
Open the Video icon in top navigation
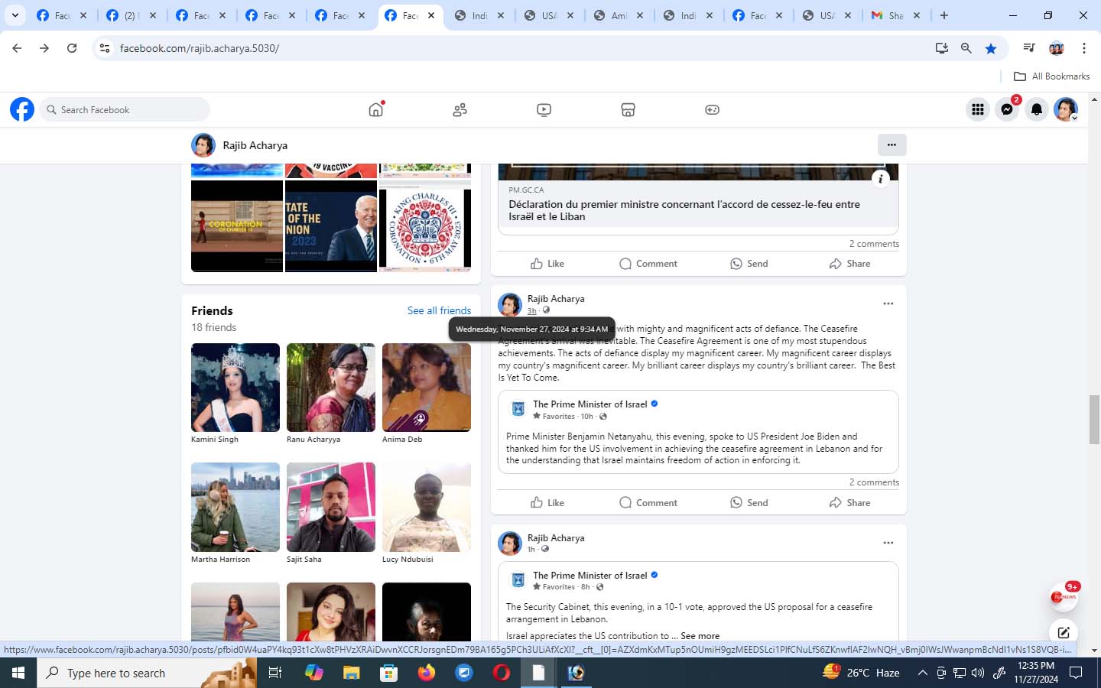[544, 109]
